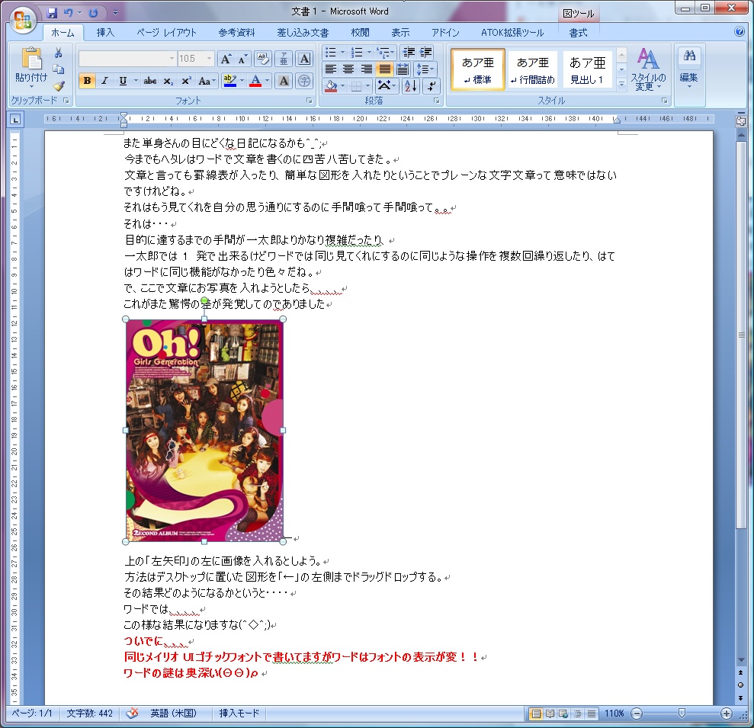
Task: Toggle strikethrough abc formatting
Action: pyautogui.click(x=149, y=81)
